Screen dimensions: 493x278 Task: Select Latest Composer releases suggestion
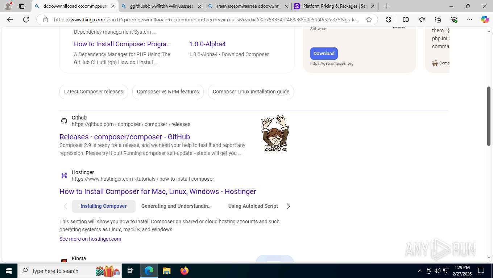(x=94, y=92)
